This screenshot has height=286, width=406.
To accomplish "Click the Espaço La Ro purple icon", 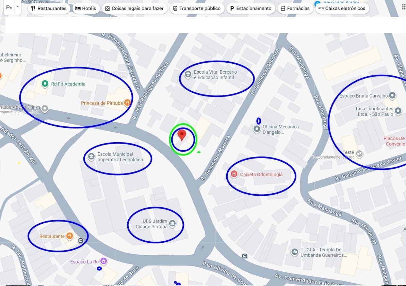I will point(103,261).
